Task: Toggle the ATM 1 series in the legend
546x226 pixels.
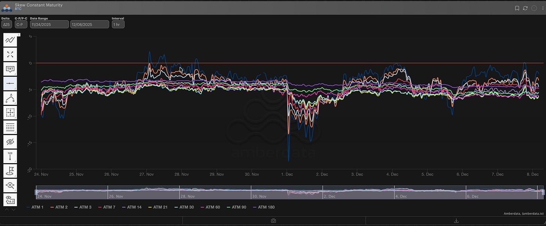Action: [x=35, y=207]
